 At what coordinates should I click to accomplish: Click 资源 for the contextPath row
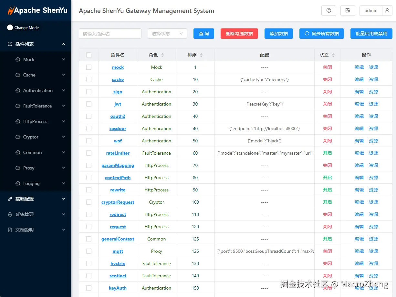(x=373, y=178)
